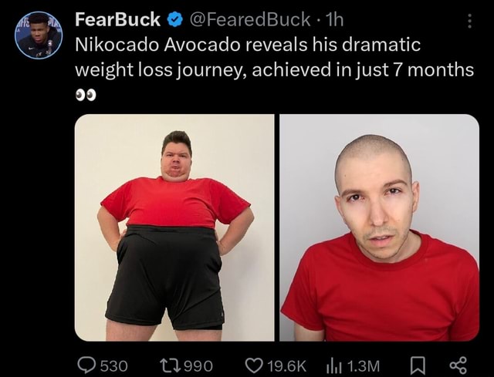Image resolution: width=494 pixels, height=377 pixels.
Task: Click the 19.6K likes count
Action: pos(286,366)
